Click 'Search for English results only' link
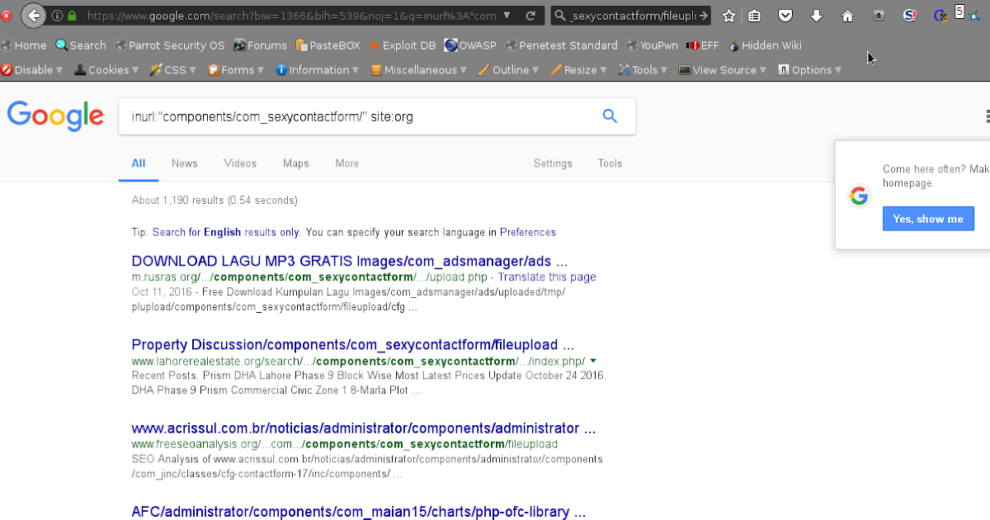The image size is (990, 520). 226,232
